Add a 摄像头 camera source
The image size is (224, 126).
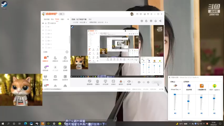tap(97, 82)
